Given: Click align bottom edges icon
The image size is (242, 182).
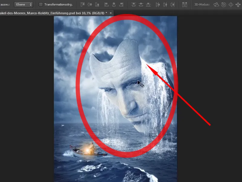Looking at the screenshot, I should [97, 5].
